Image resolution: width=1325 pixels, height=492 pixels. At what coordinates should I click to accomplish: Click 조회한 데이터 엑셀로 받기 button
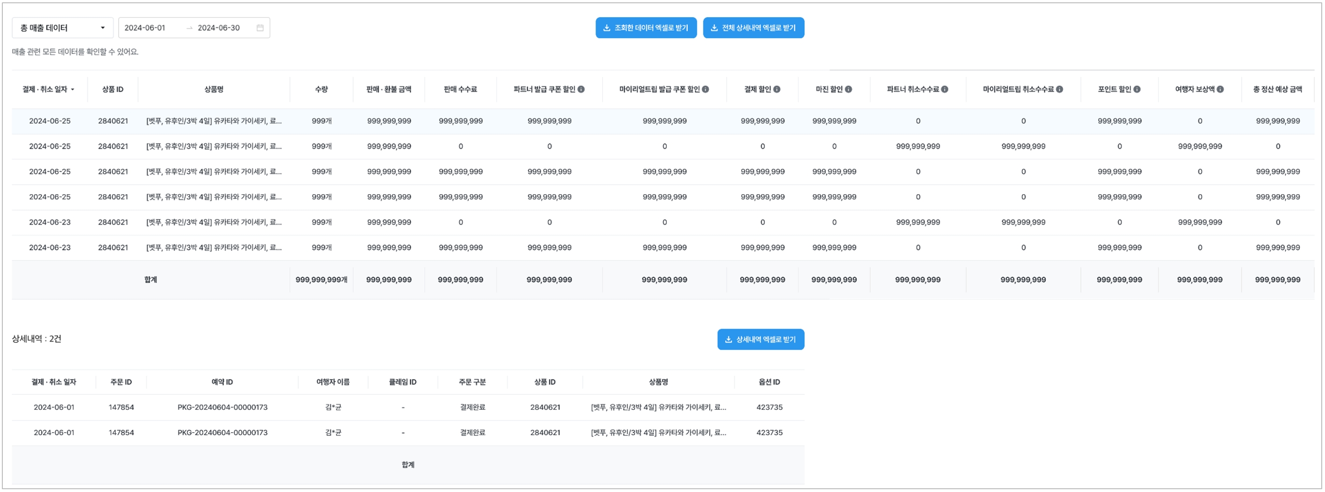click(646, 28)
